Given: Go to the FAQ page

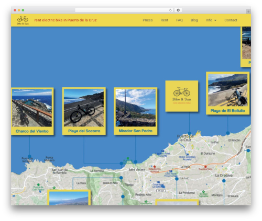Looking at the screenshot, I should pos(179,20).
